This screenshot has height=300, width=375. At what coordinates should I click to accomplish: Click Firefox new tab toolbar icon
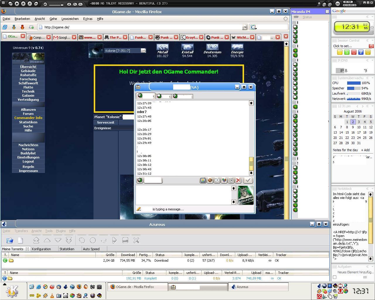tap(31, 27)
